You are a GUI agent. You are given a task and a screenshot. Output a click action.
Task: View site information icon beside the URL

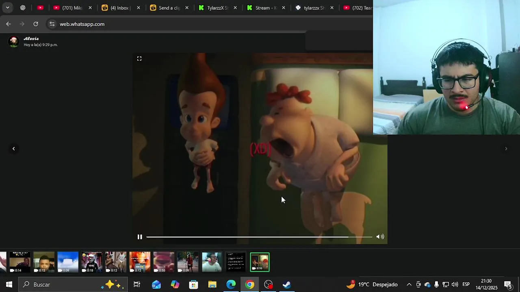tap(52, 24)
